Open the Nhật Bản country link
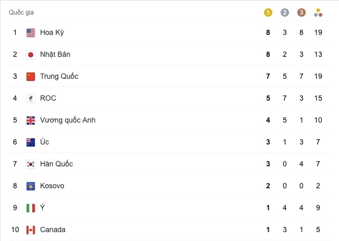This screenshot has height=241, width=339. click(56, 55)
